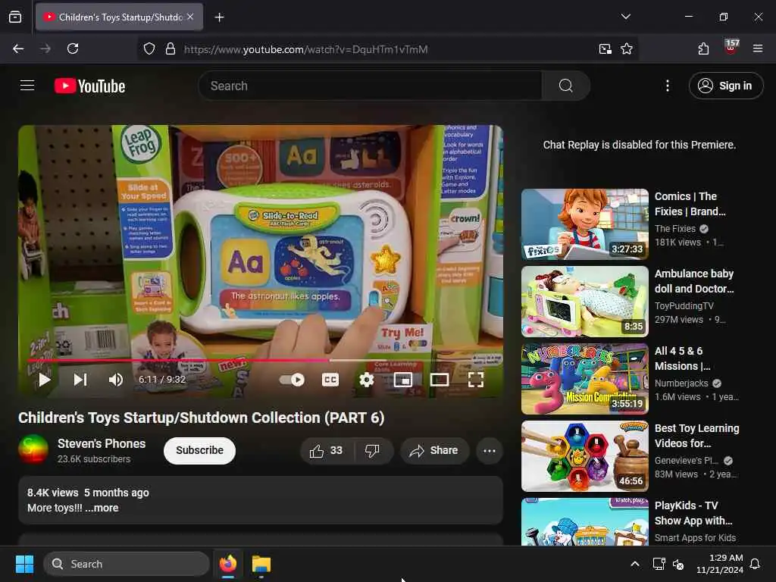Select the Children's Toys Startup tab
Image resolution: width=776 pixels, height=582 pixels.
[119, 17]
